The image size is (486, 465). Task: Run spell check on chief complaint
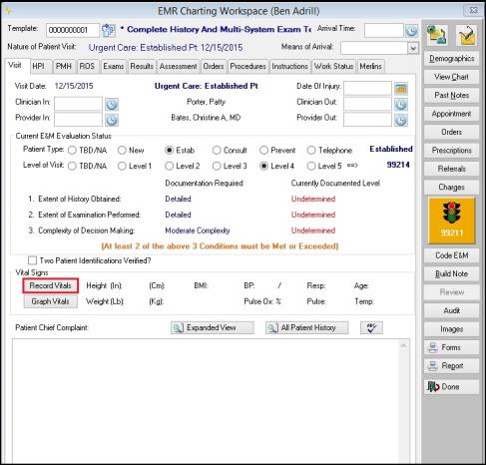point(371,327)
